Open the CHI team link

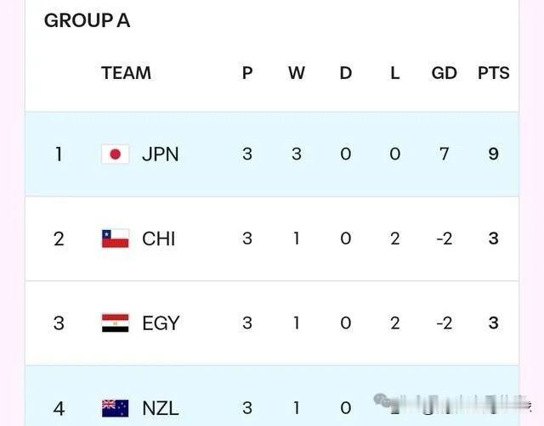pos(158,238)
